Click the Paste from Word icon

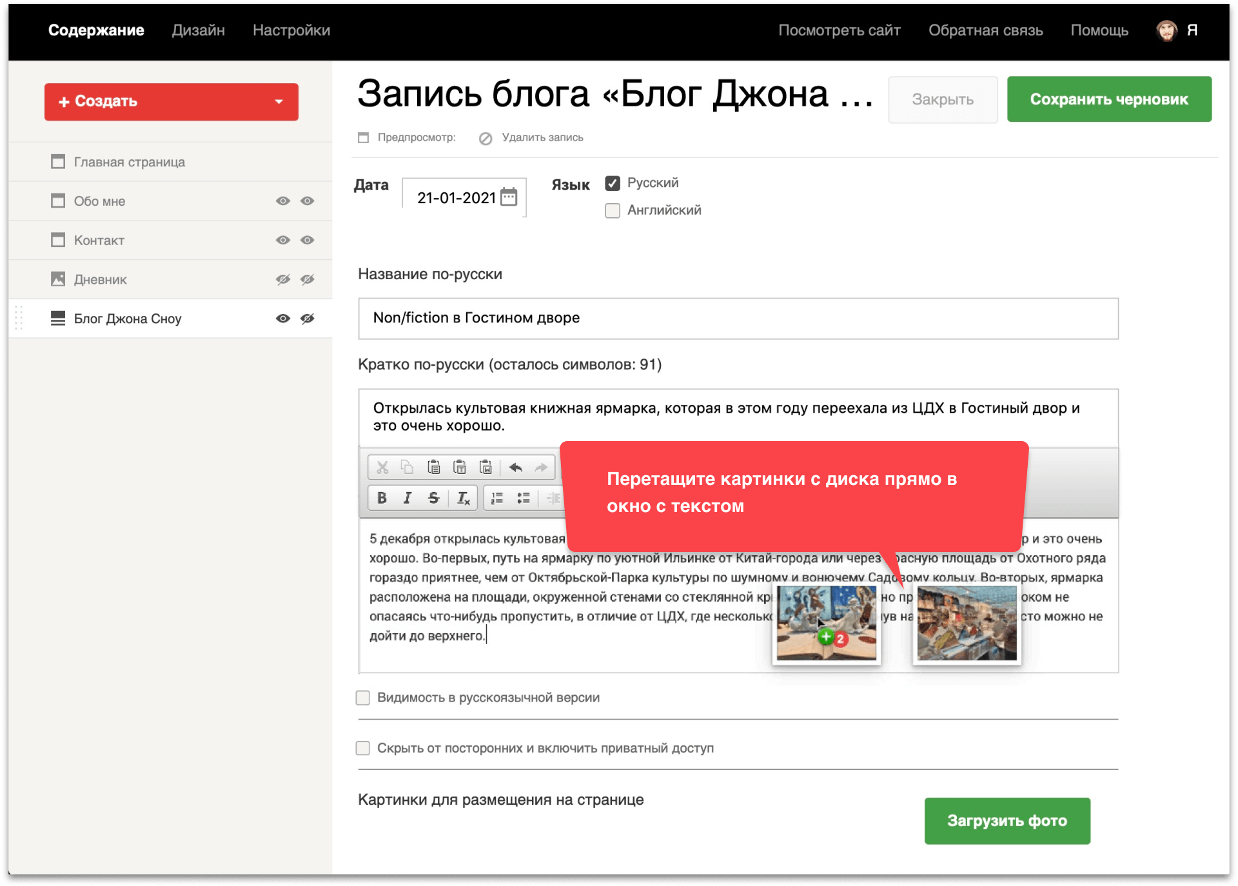coord(486,468)
